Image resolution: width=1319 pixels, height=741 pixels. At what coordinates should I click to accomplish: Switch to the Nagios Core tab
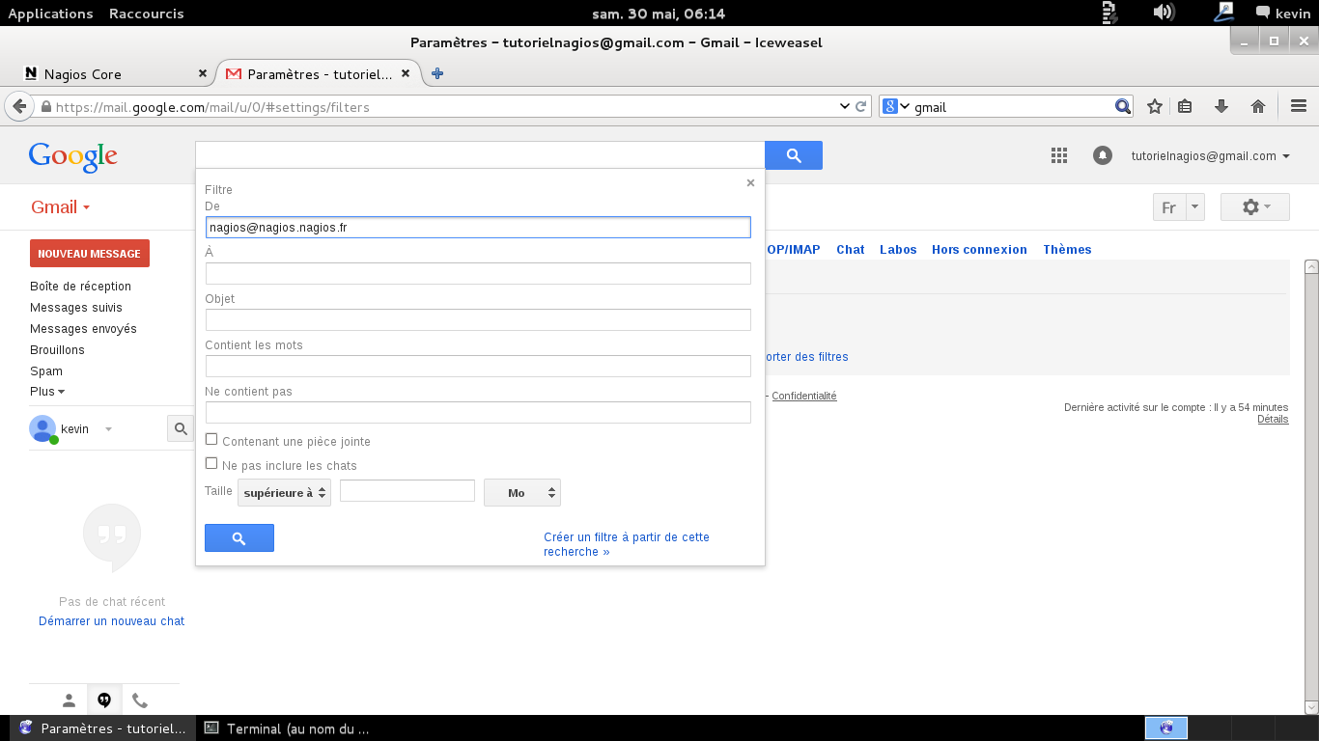(x=114, y=73)
